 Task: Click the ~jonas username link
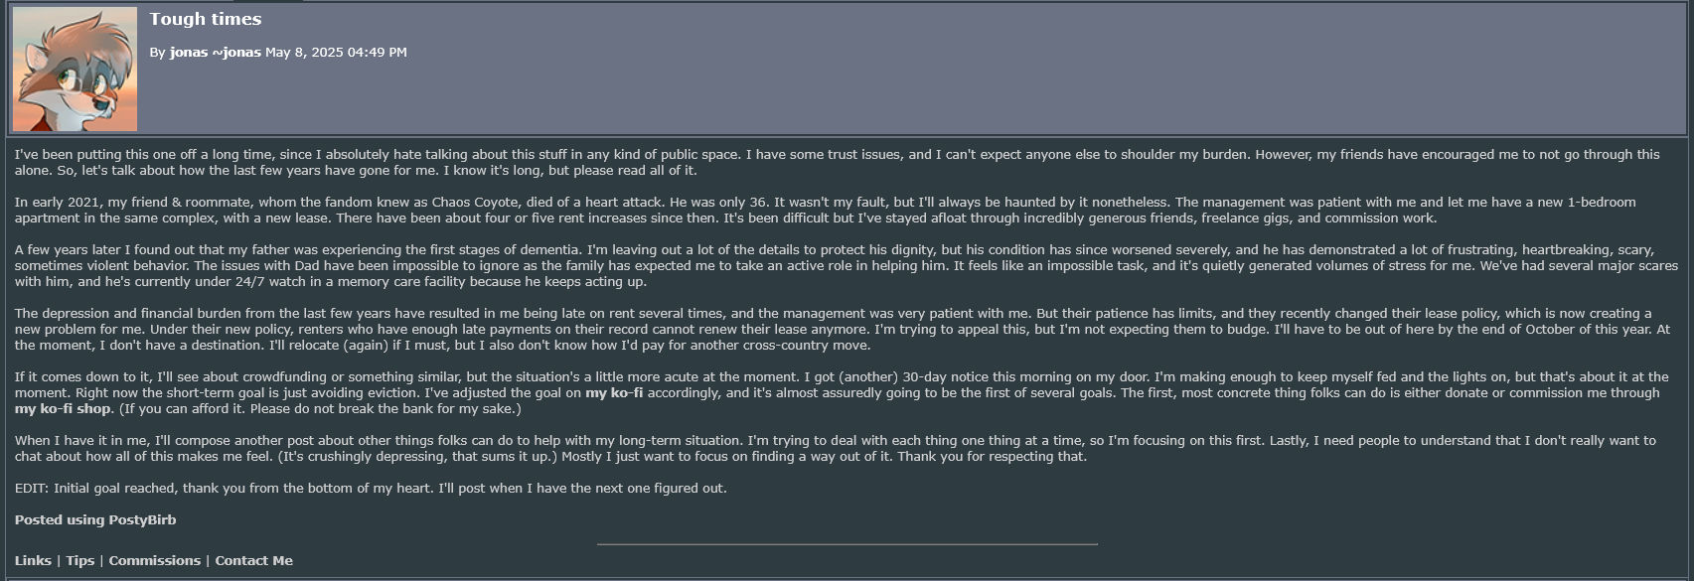pos(236,52)
